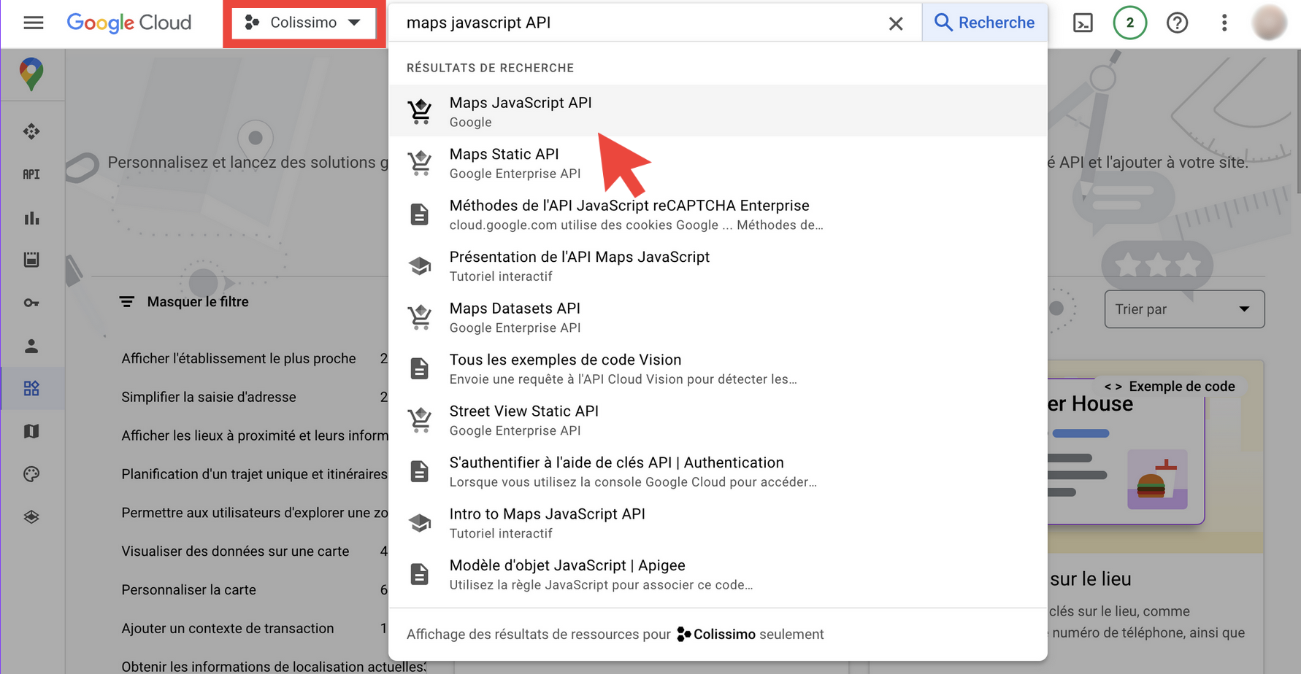Filter by Afficher les lieux à proximité
Image resolution: width=1301 pixels, height=674 pixels.
(x=255, y=435)
